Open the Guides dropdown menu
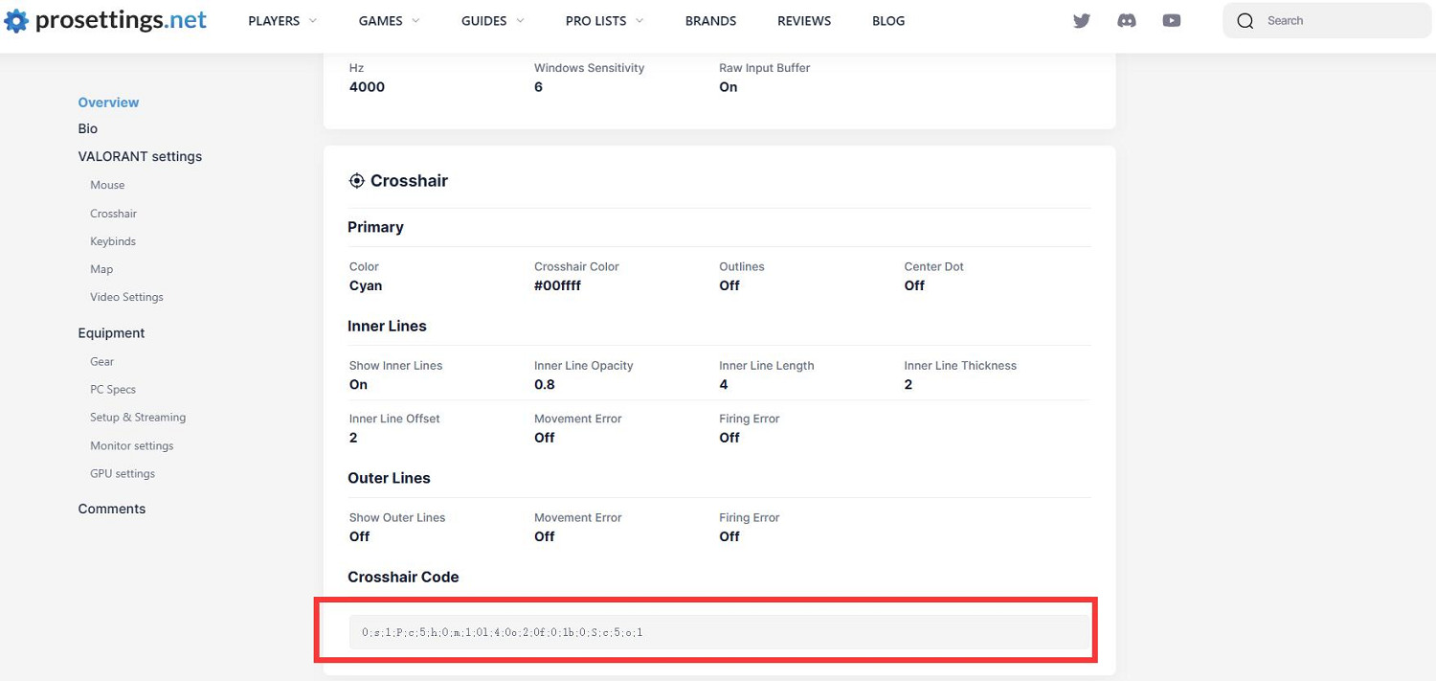The height and width of the screenshot is (681, 1436). [x=492, y=21]
